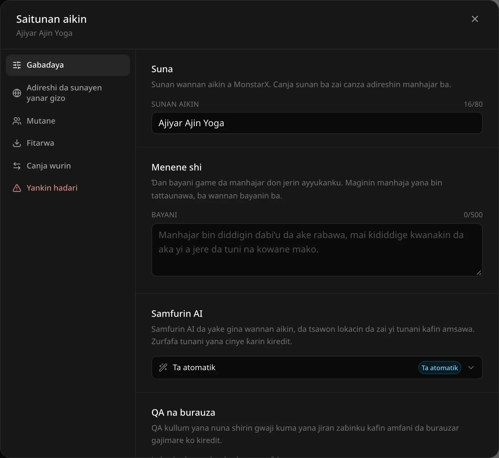Open Adireshi da sunayen yanar gizo section

point(68,93)
